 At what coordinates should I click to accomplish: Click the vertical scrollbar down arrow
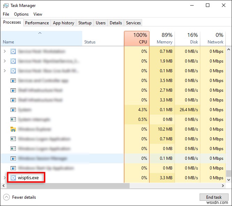tap(229, 180)
